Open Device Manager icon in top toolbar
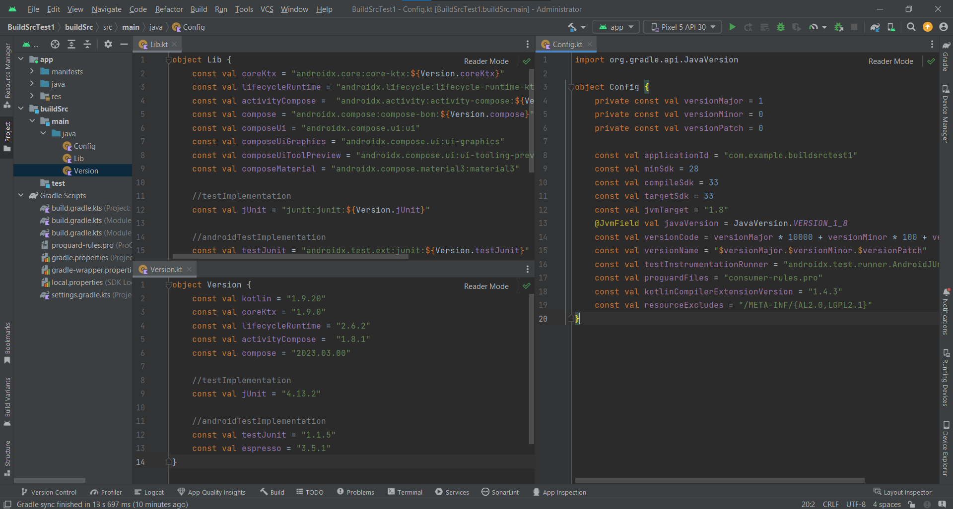This screenshot has width=953, height=509. 891,27
